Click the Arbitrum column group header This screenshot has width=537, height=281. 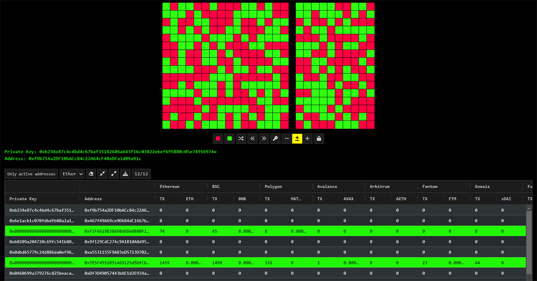pos(392,187)
